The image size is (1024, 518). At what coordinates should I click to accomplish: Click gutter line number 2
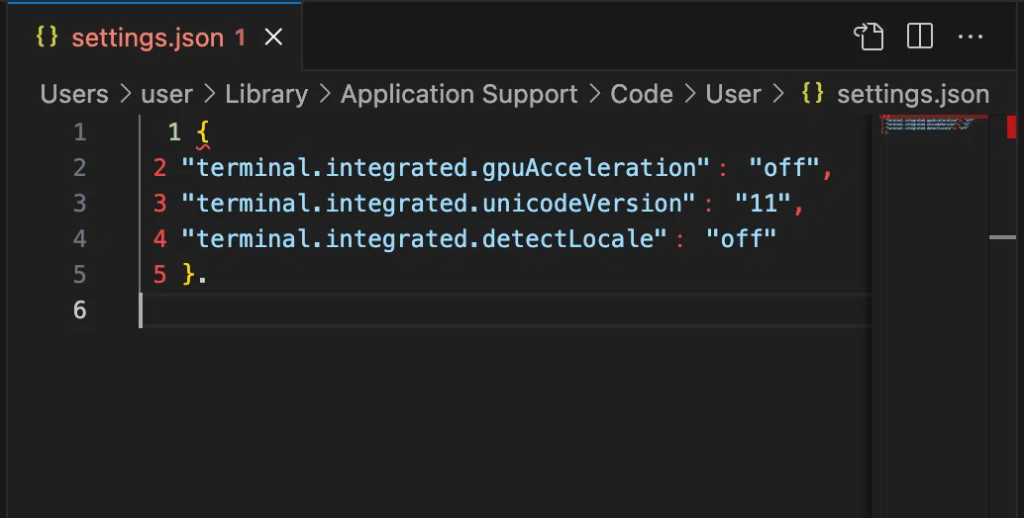click(79, 168)
